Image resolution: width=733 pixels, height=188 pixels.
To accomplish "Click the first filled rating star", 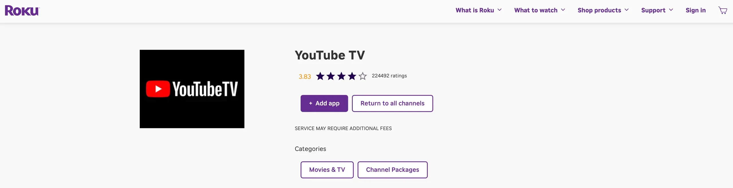I will [x=320, y=76].
